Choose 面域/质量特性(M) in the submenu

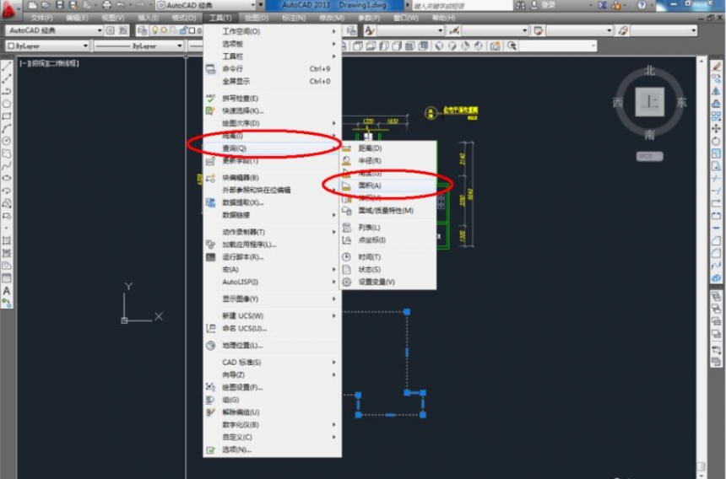tap(388, 211)
